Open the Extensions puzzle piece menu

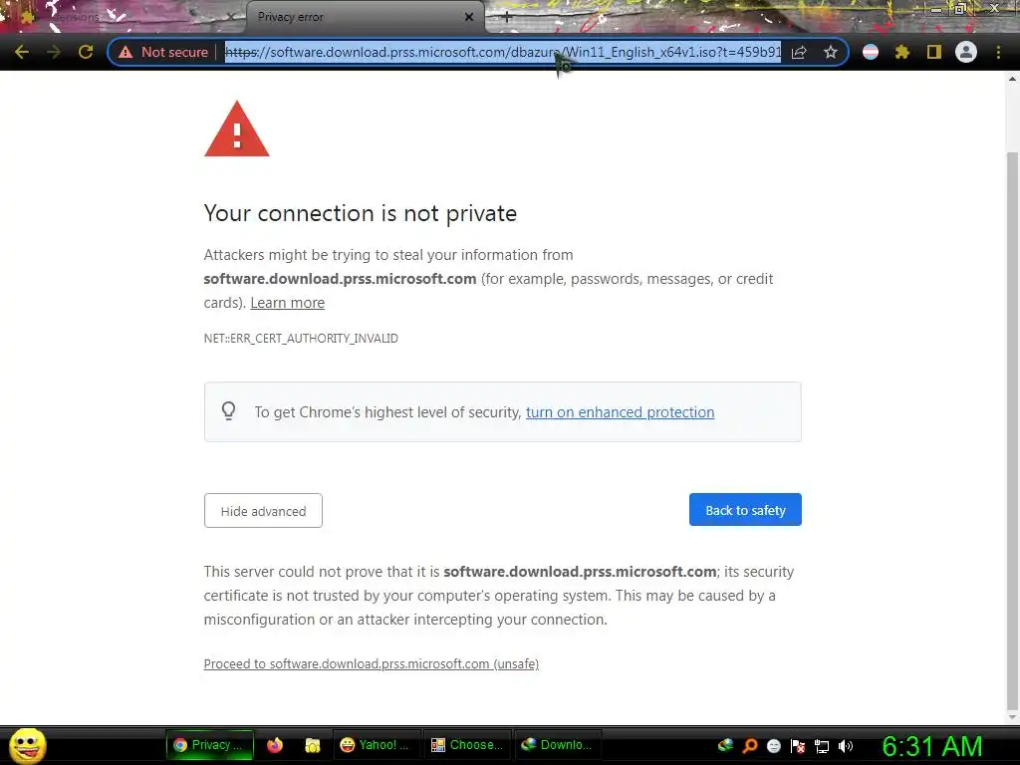(902, 52)
